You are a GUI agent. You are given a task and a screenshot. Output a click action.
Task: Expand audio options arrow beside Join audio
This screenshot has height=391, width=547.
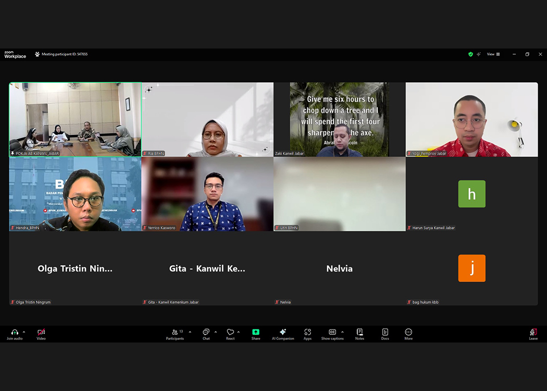pos(23,332)
